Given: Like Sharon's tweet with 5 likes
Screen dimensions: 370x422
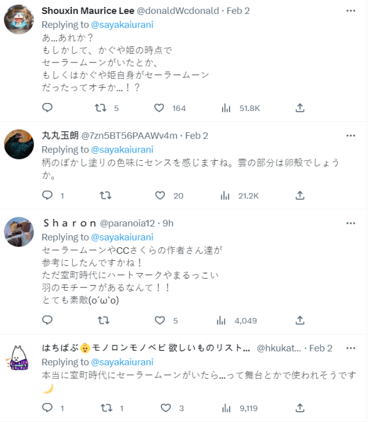Looking at the screenshot, I should point(160,320).
